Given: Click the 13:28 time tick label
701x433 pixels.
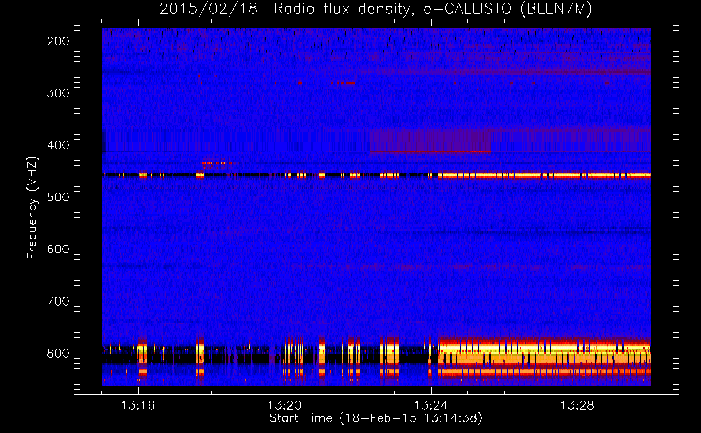Looking at the screenshot, I should pos(577,406).
